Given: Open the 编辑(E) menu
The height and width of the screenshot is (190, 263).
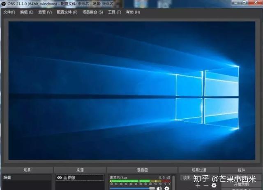Looking at the screenshot, I should coord(27,12).
